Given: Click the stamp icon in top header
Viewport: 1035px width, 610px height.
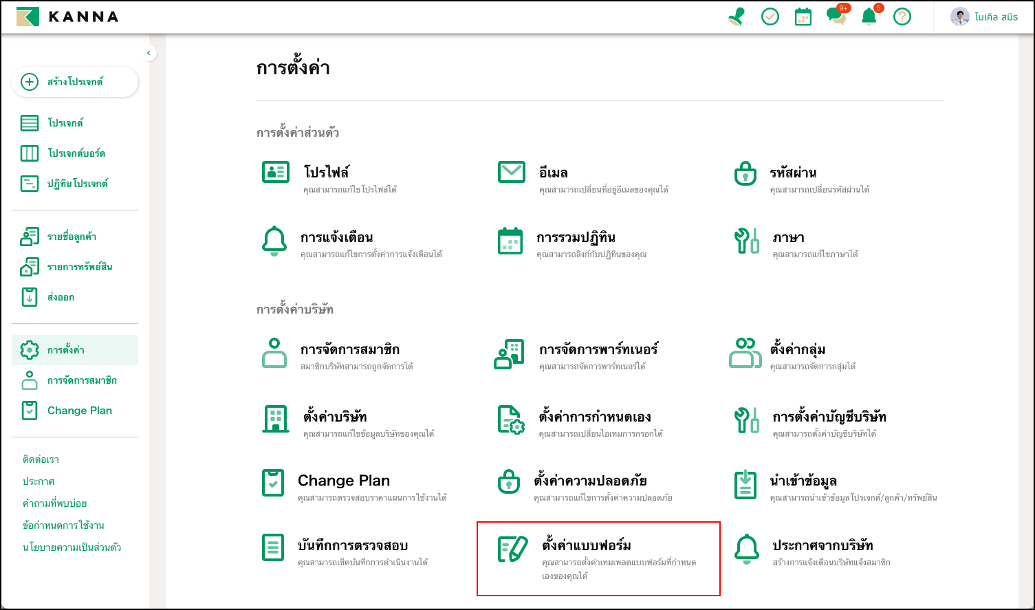Looking at the screenshot, I should [x=737, y=17].
